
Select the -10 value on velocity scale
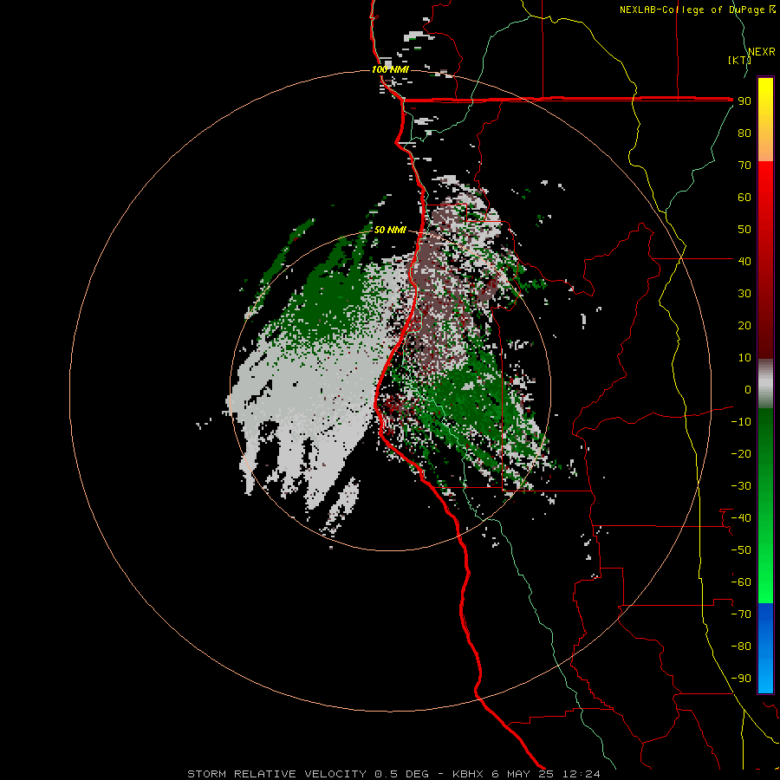pyautogui.click(x=741, y=422)
